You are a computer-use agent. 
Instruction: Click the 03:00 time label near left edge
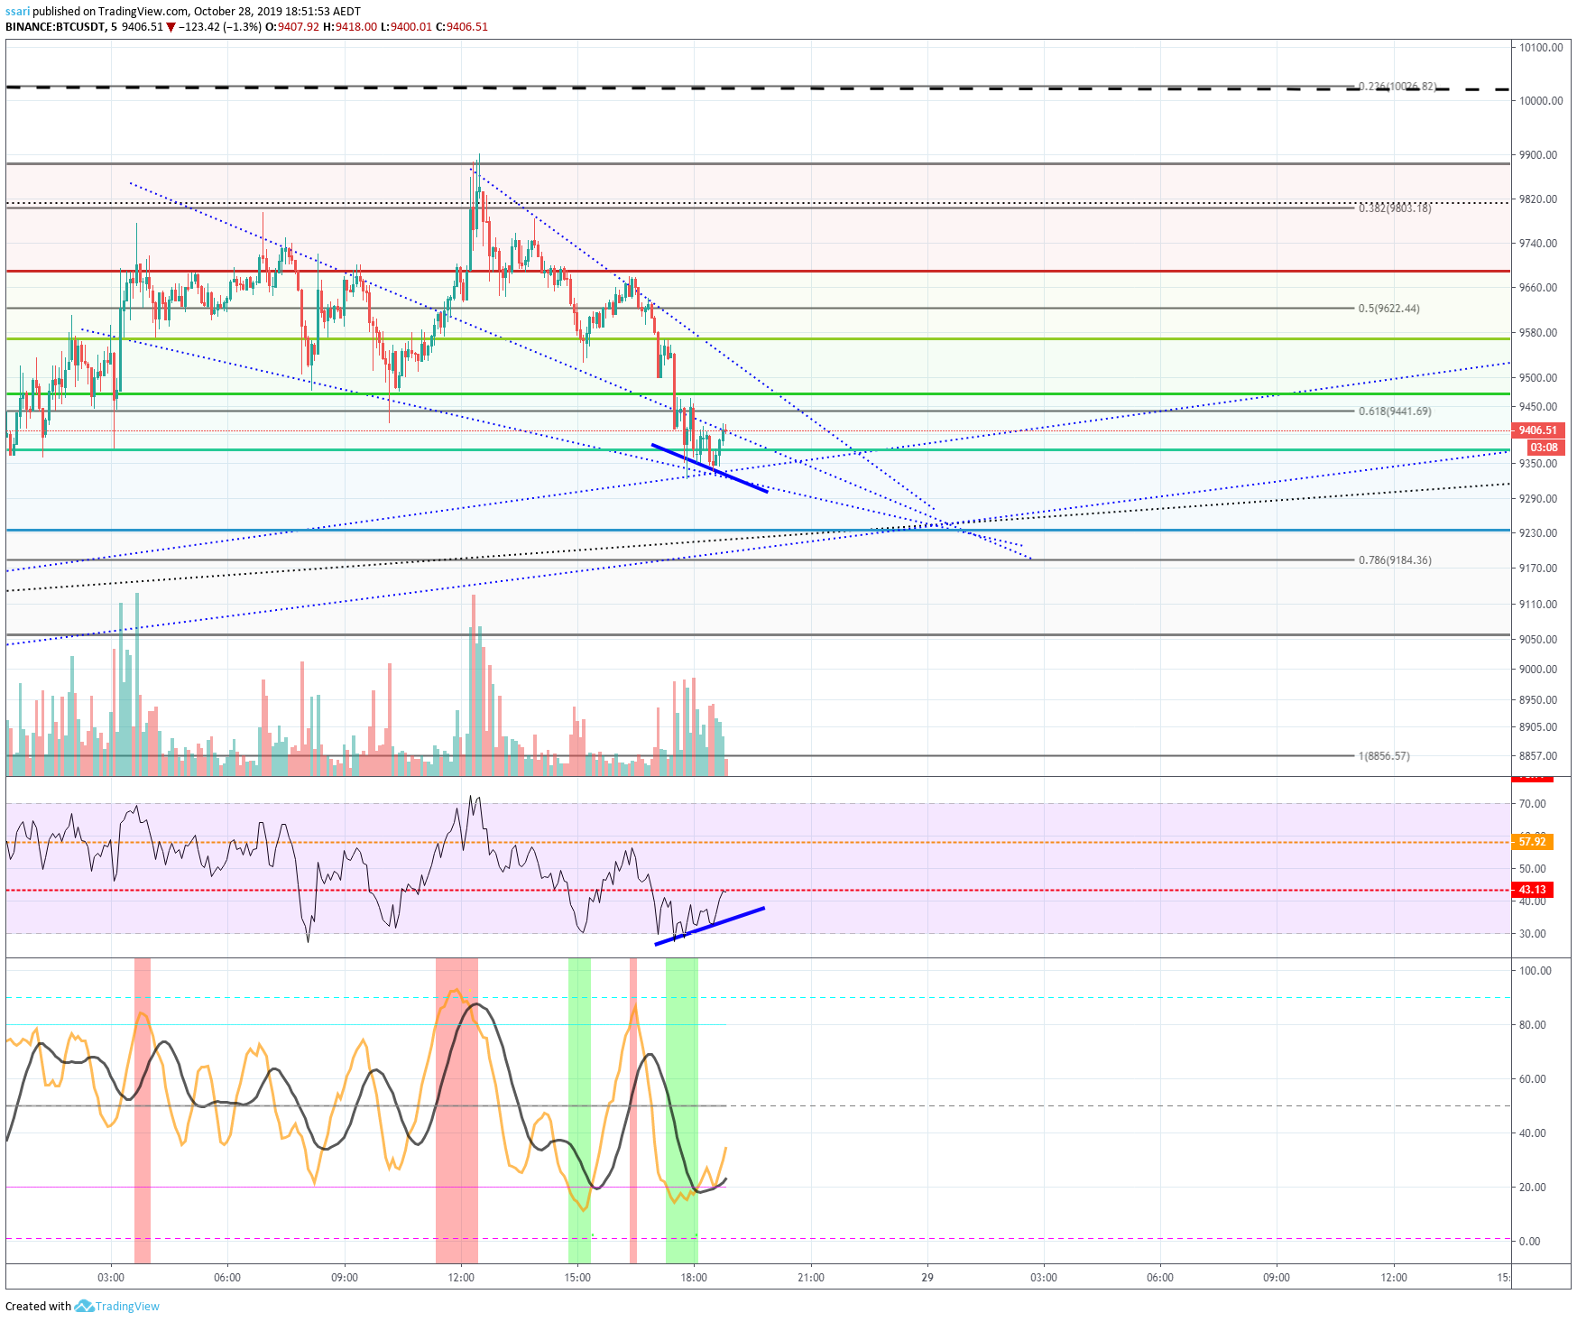pyautogui.click(x=111, y=1277)
